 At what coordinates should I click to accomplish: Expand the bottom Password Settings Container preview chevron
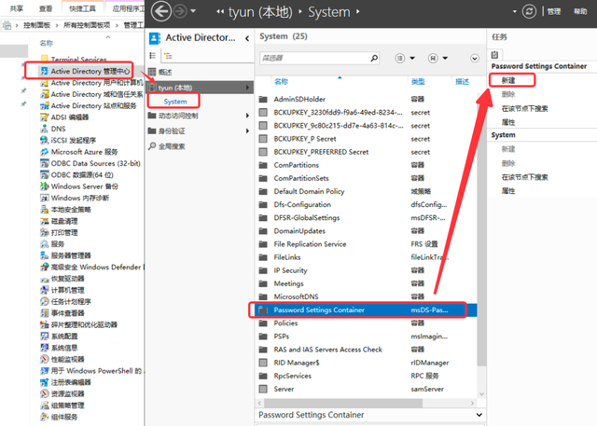(x=479, y=415)
